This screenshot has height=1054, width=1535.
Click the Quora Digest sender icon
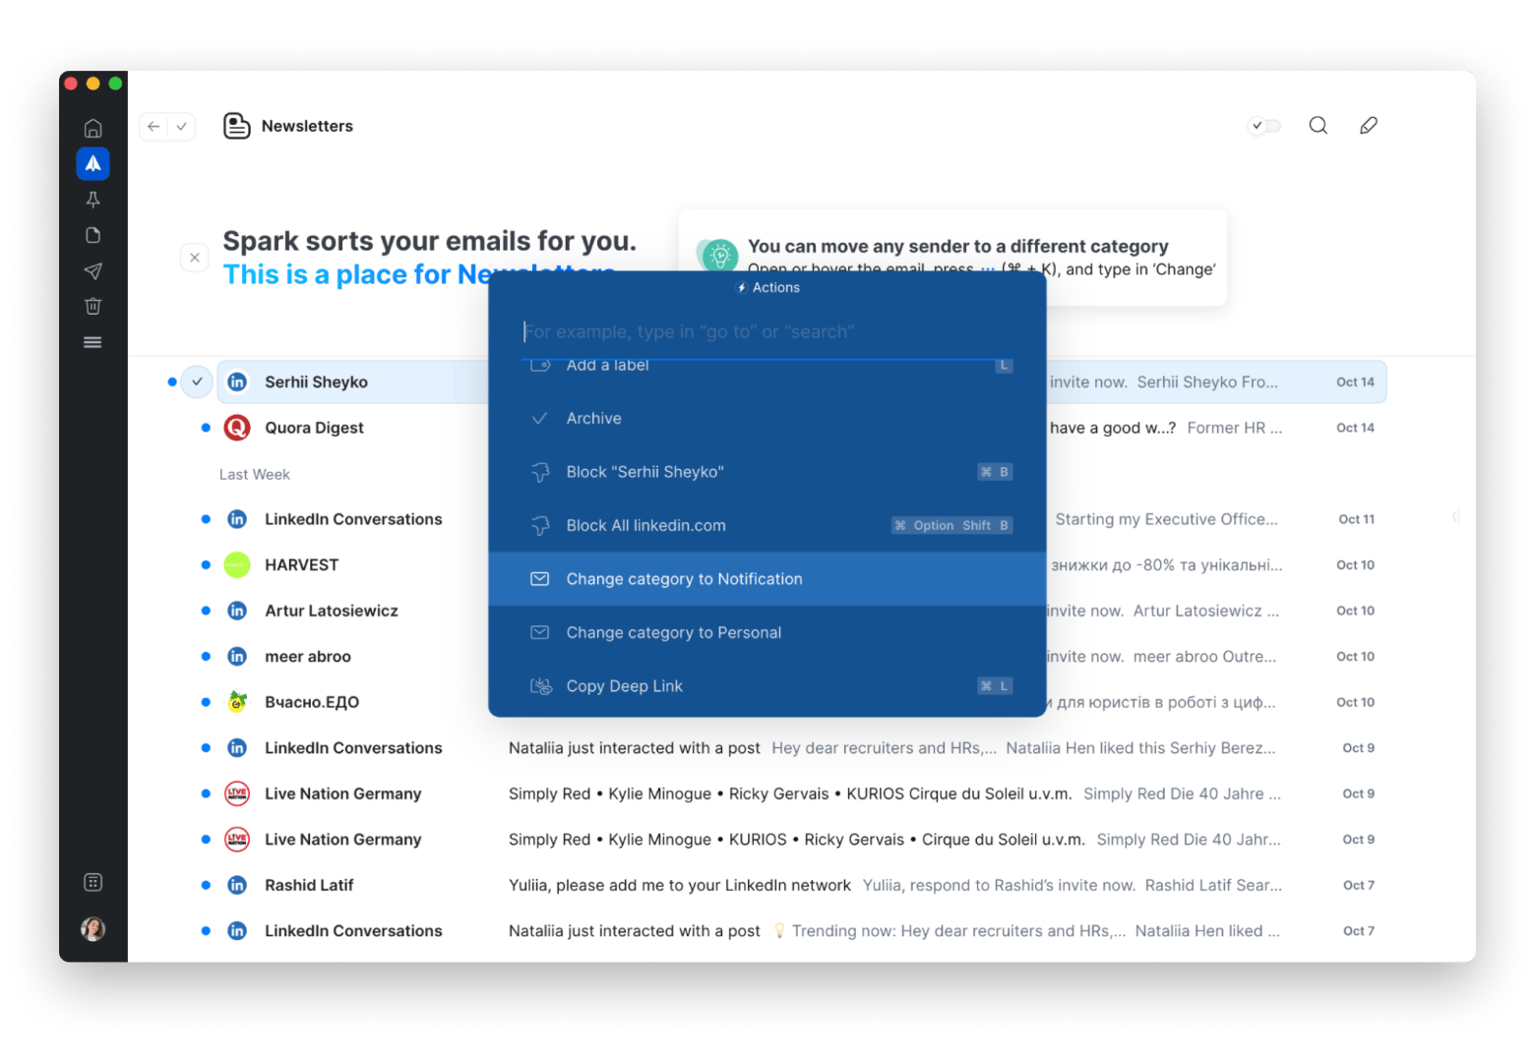(x=237, y=428)
